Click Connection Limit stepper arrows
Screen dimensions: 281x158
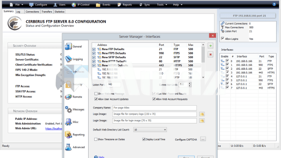tap(190, 85)
